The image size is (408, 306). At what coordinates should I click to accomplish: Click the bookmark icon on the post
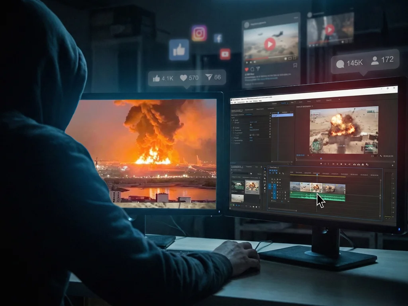coord(295,65)
